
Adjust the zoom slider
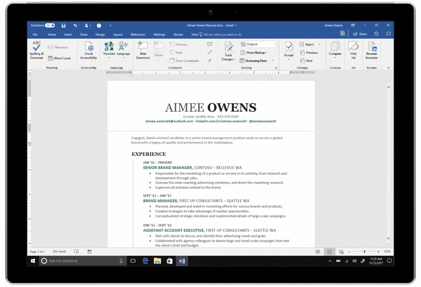(x=364, y=251)
